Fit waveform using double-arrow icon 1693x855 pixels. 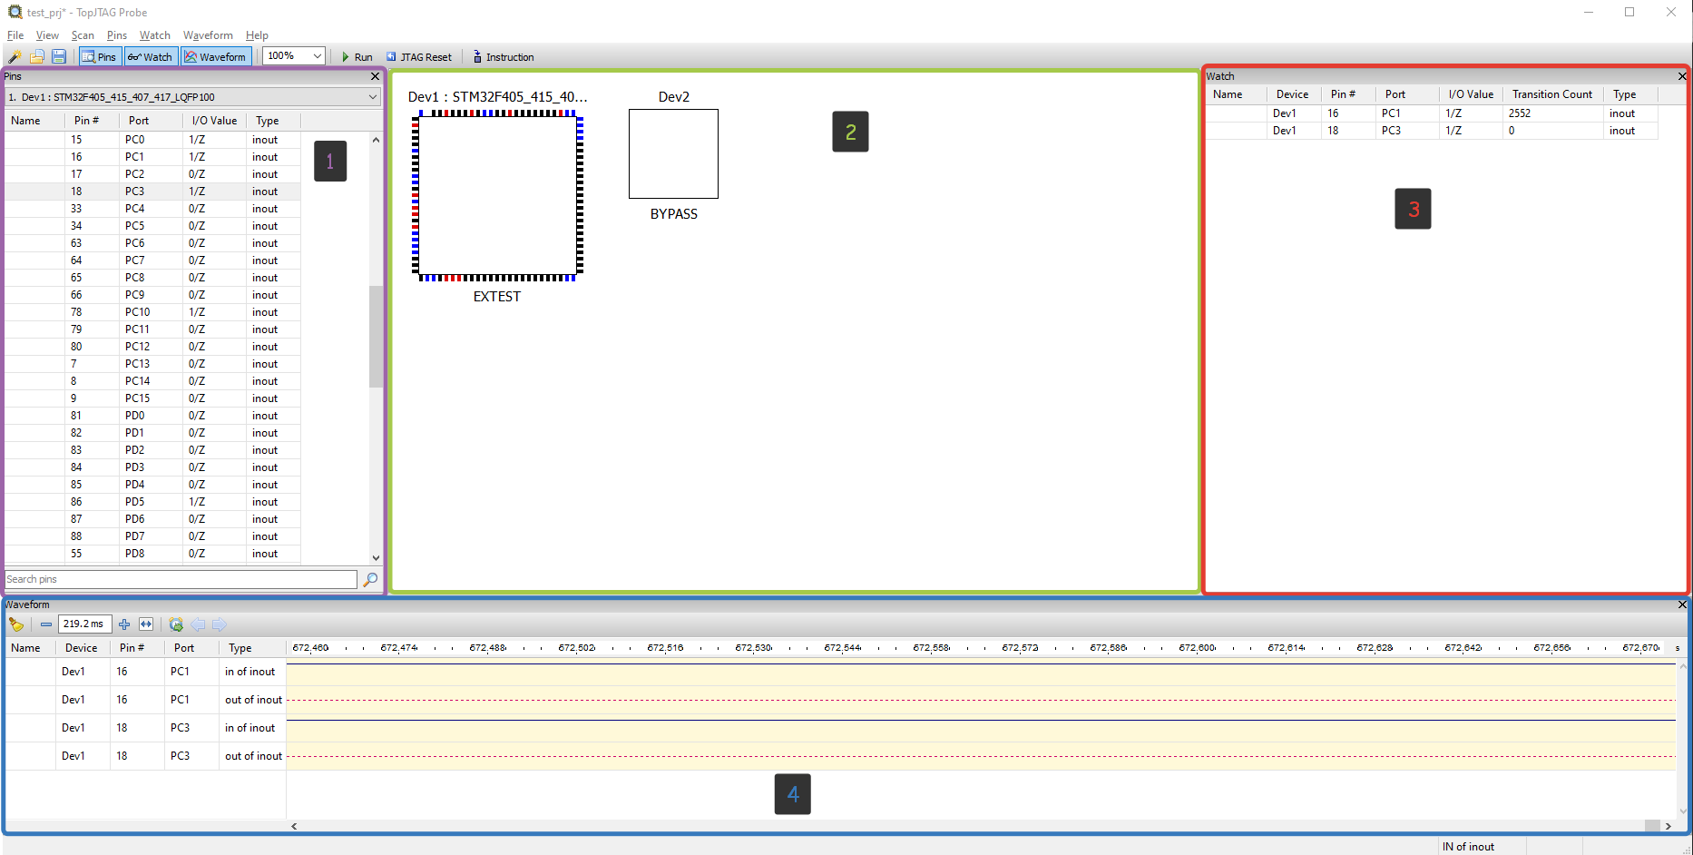coord(146,624)
